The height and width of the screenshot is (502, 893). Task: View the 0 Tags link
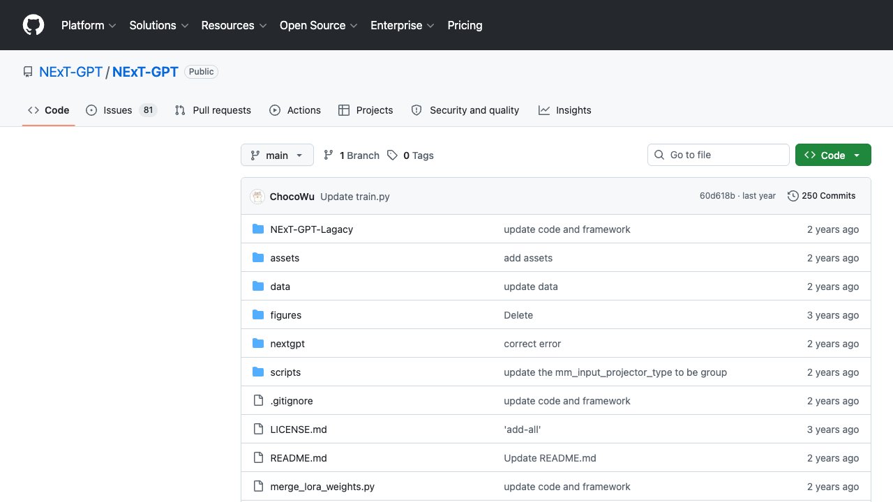click(x=410, y=155)
